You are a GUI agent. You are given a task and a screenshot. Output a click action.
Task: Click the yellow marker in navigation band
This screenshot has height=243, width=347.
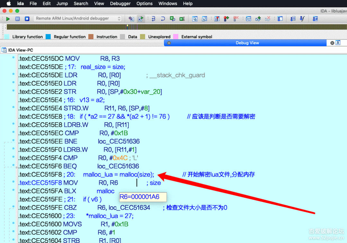(x=128, y=27)
